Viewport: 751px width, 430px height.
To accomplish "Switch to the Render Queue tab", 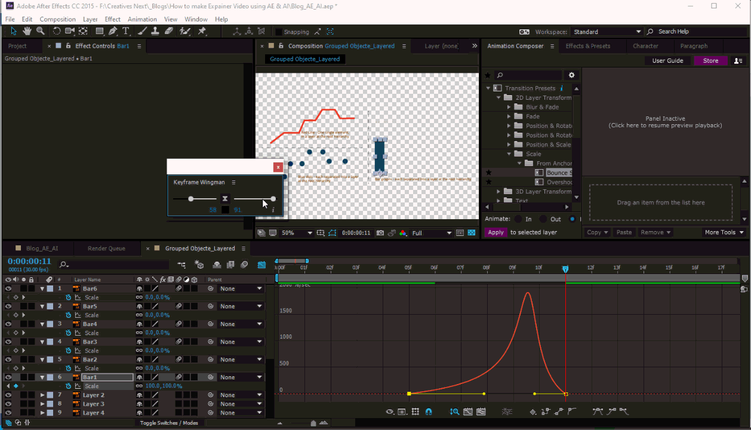I will point(107,248).
